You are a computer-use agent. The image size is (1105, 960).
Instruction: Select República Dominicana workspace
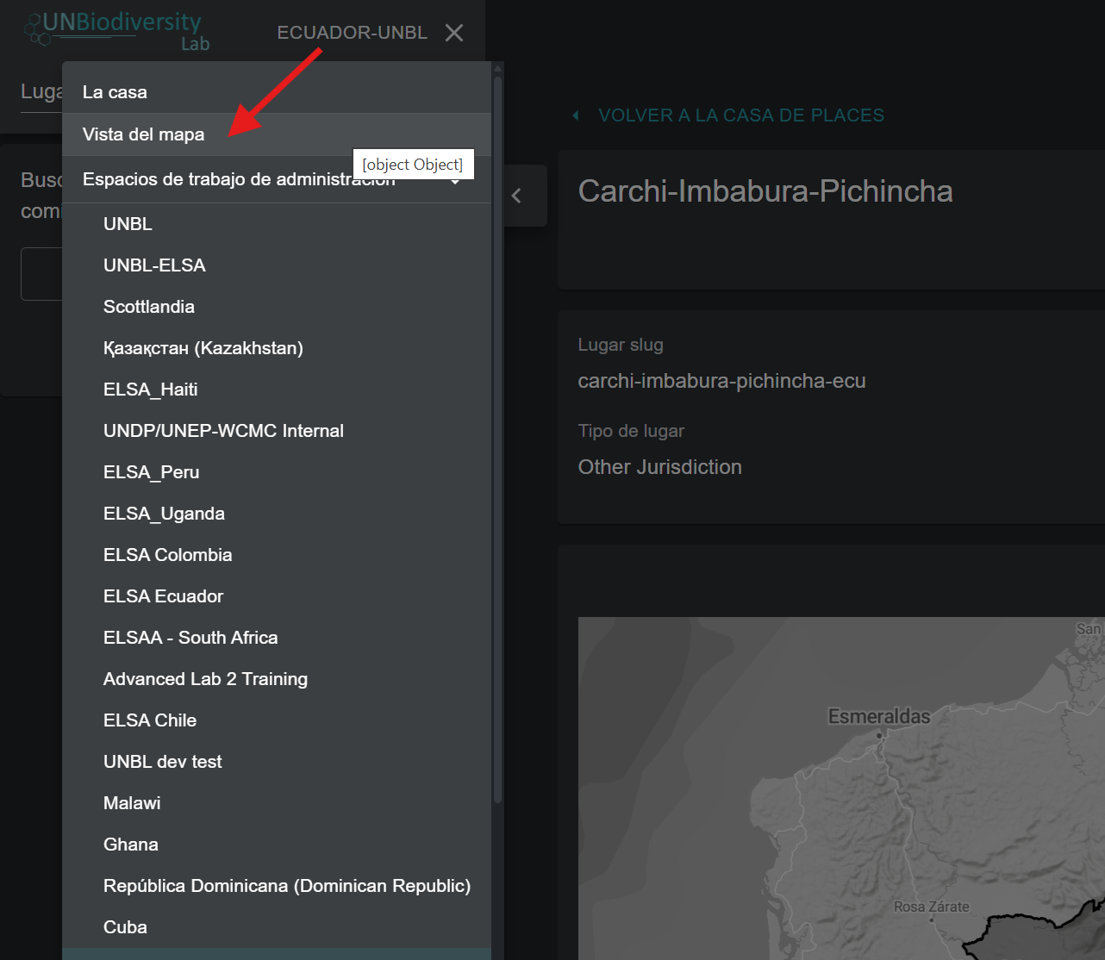pyautogui.click(x=286, y=886)
